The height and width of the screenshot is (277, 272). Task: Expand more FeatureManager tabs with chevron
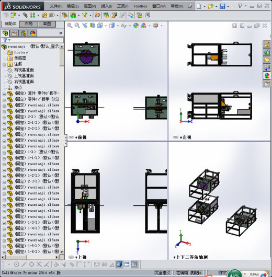coord(61,33)
